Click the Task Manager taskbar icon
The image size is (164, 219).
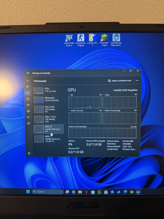point(138,191)
